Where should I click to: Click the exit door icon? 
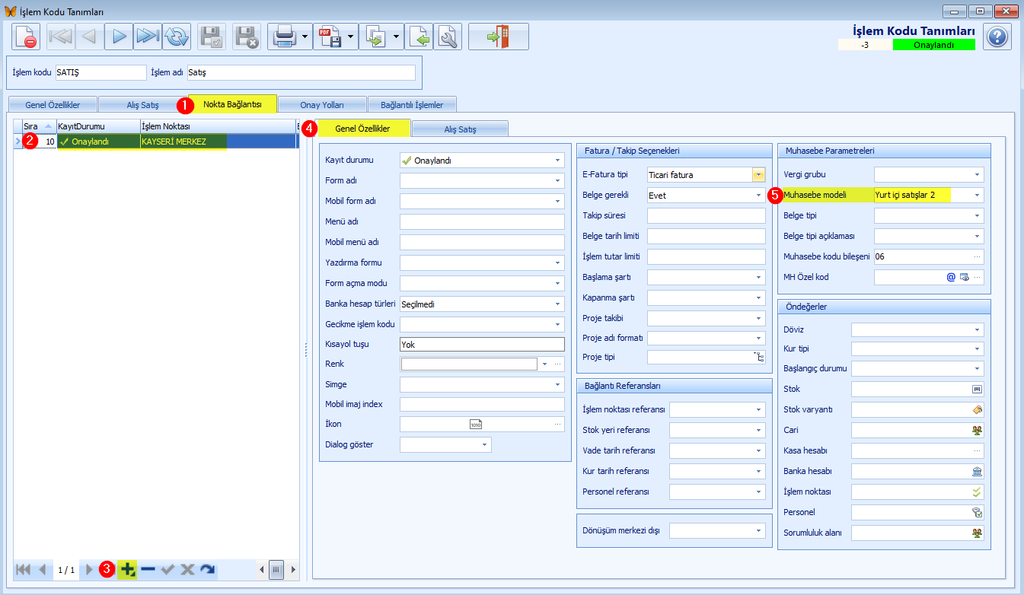click(x=499, y=37)
